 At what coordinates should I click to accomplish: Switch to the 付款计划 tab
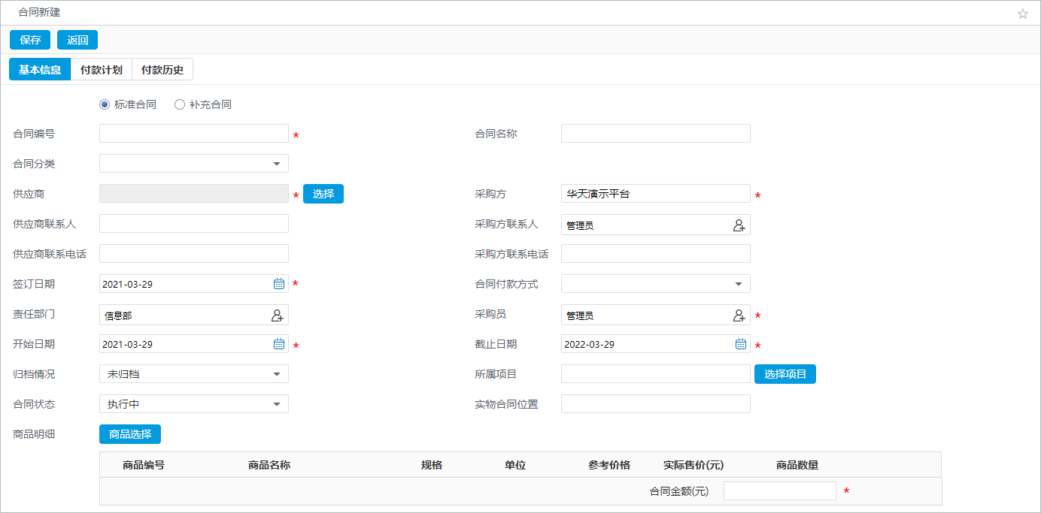point(101,70)
